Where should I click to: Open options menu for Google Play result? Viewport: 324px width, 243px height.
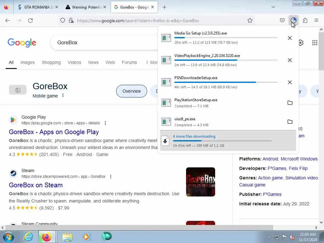[105, 123]
